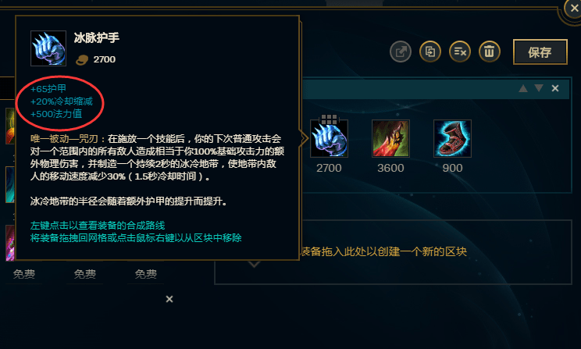The image size is (581, 349).
Task: Move block up with the up arrow
Action: pyautogui.click(x=523, y=88)
